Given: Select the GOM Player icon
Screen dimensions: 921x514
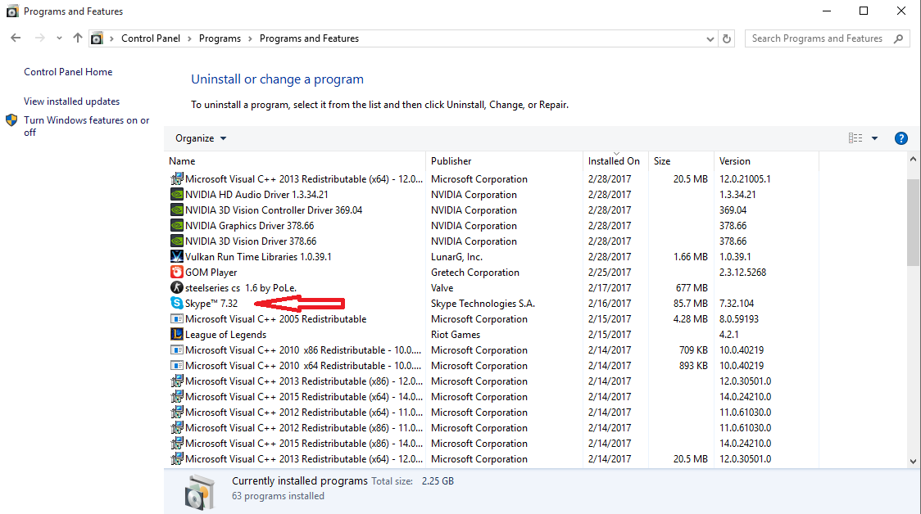Looking at the screenshot, I should 176,273.
